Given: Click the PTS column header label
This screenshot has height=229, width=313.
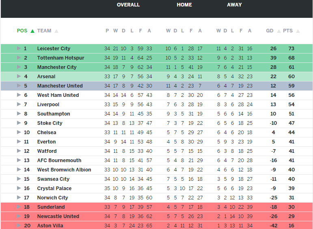Looking at the screenshot, I should point(288,31).
